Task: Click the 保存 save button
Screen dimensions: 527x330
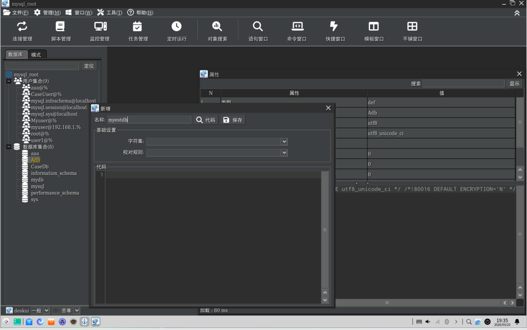Action: [x=233, y=120]
